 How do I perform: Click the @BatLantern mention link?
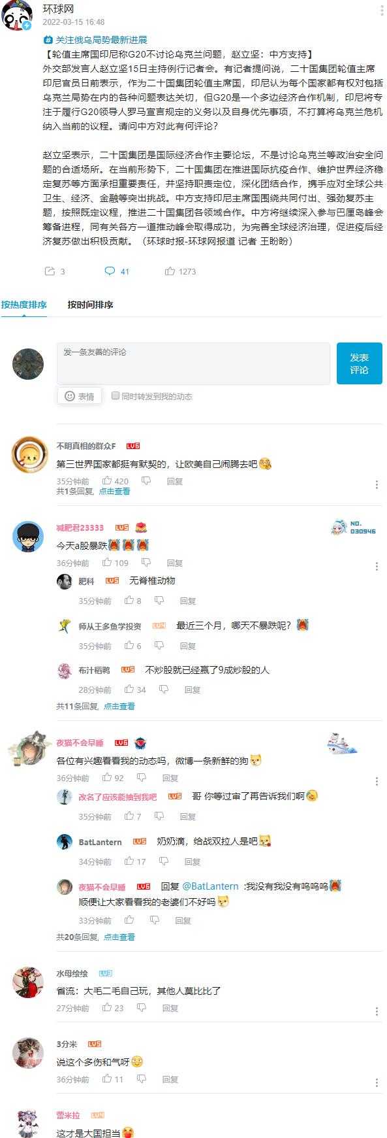click(x=210, y=886)
